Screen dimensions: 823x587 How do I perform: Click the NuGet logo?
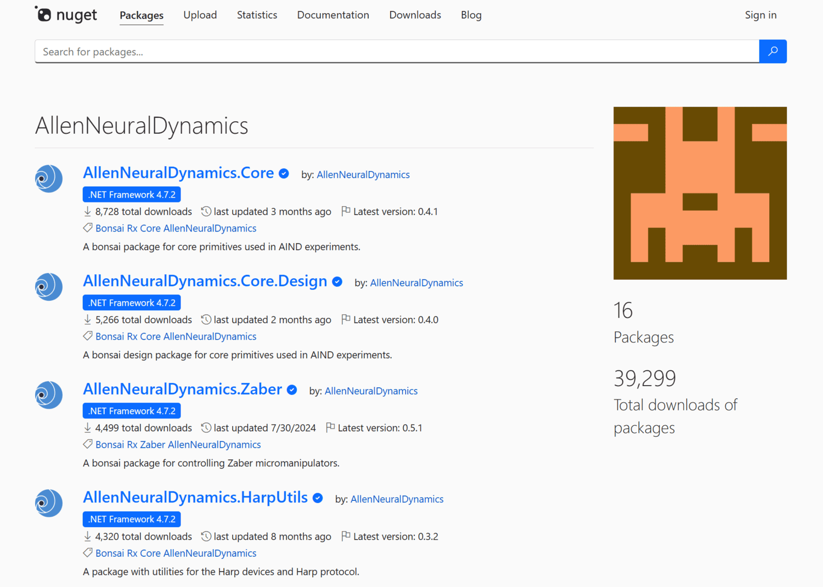(66, 15)
